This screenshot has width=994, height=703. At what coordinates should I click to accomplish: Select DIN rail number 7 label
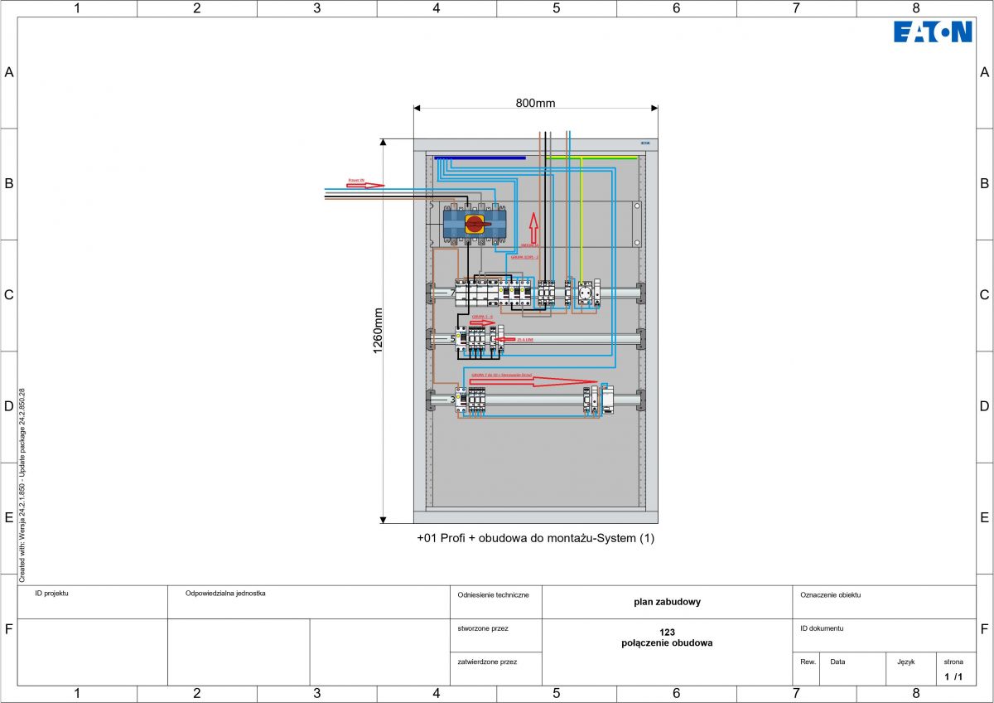point(453,293)
